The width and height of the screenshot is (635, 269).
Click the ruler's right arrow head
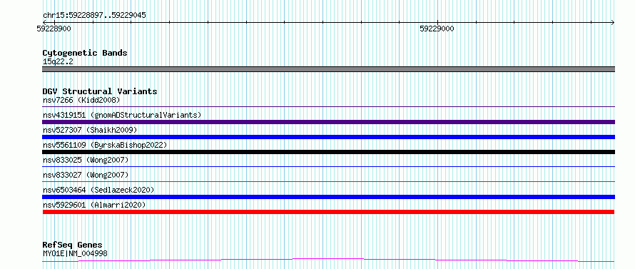pos(612,22)
